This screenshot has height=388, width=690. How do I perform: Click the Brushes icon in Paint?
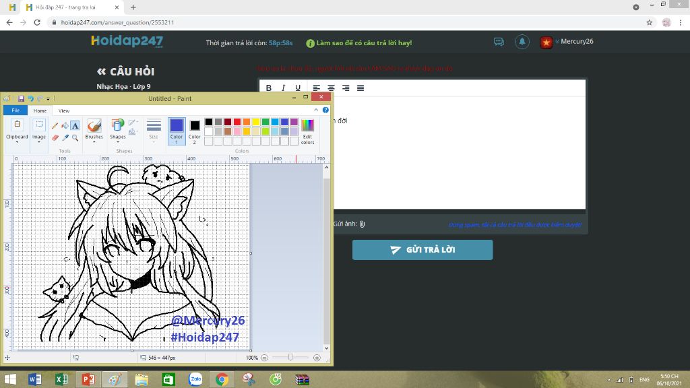point(94,126)
